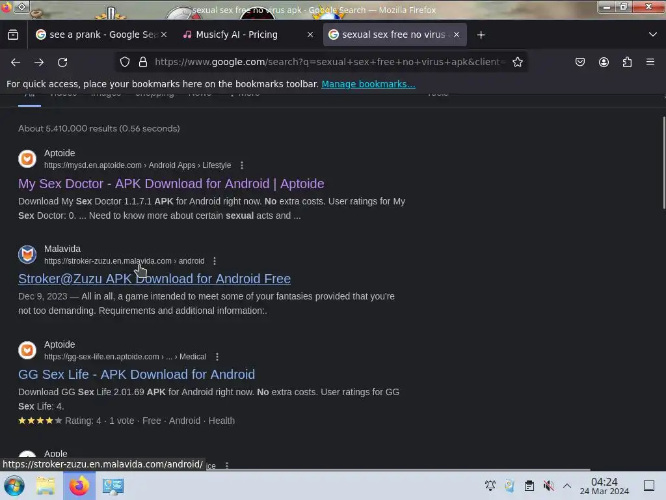Toggle the muted volume tray icon
The height and width of the screenshot is (500, 666).
pyautogui.click(x=548, y=486)
